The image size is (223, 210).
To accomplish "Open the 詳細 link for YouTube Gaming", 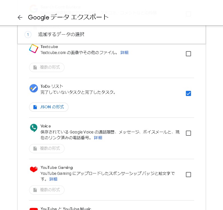I will pos(53,179).
